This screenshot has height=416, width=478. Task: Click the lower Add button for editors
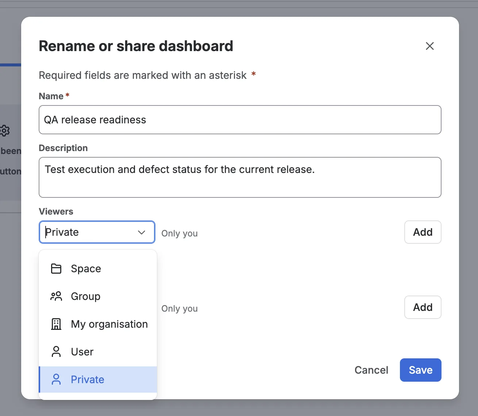[423, 307]
